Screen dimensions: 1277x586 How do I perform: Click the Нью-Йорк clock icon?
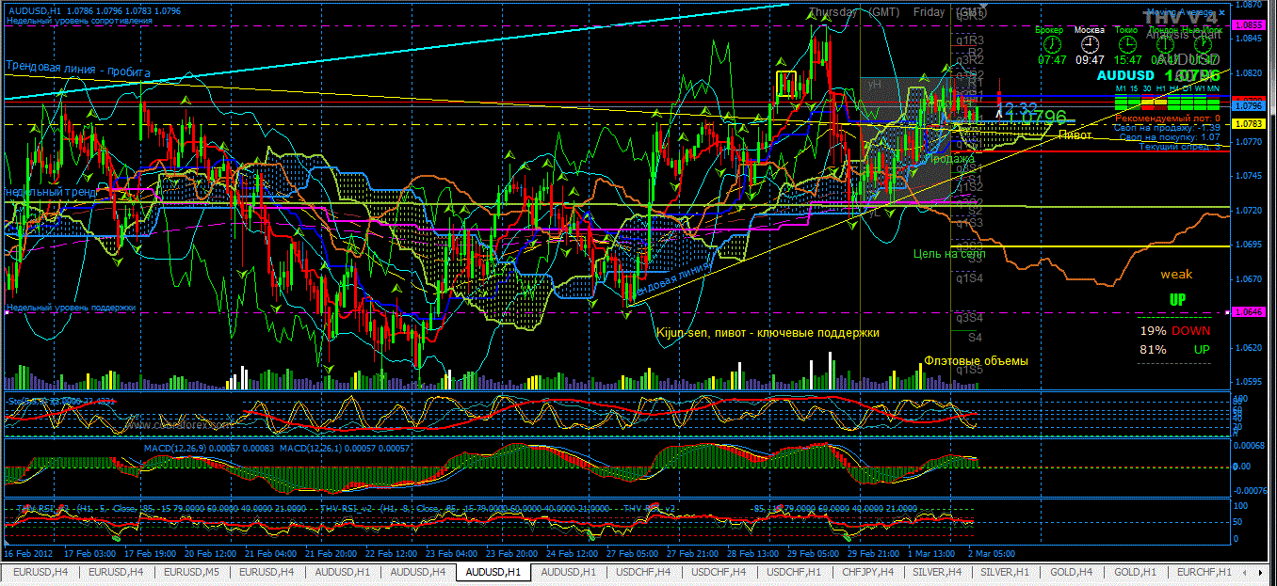pyautogui.click(x=1203, y=43)
